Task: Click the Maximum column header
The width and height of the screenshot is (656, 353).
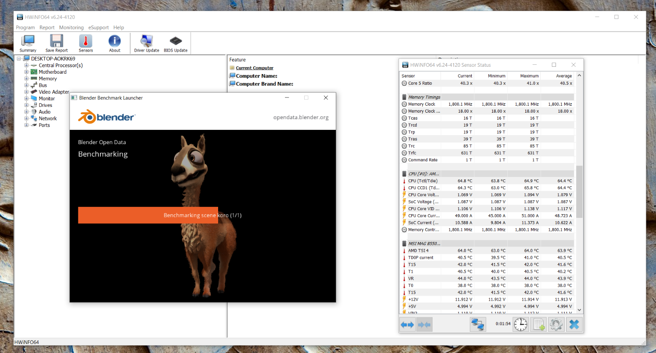Action: pos(524,76)
